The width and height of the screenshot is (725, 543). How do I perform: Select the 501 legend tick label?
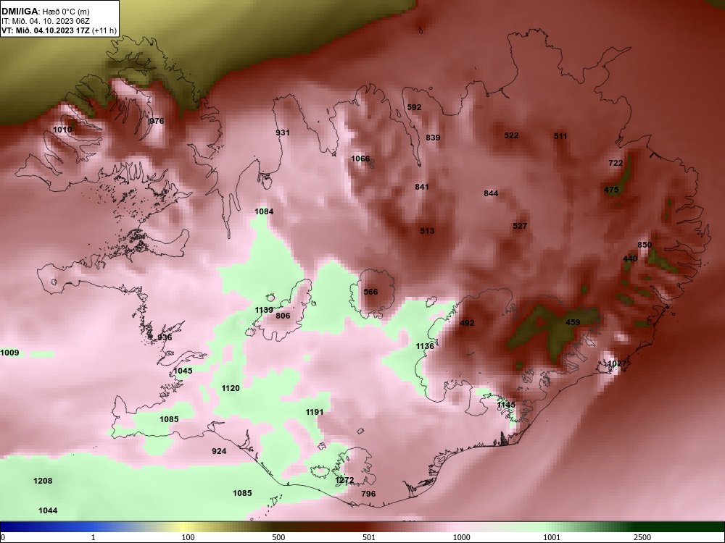[x=369, y=538]
